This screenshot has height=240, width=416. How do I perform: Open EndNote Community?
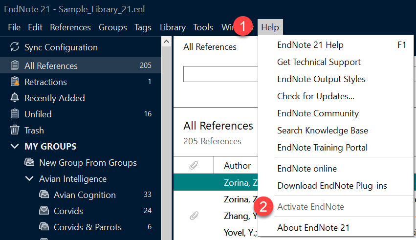pyautogui.click(x=336, y=113)
